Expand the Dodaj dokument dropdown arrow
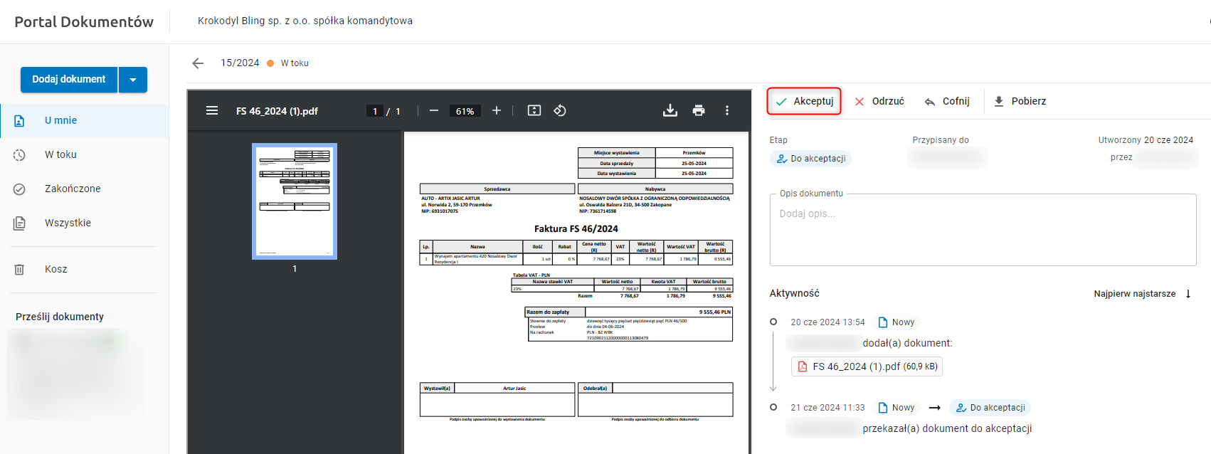1211x454 pixels. tap(133, 80)
